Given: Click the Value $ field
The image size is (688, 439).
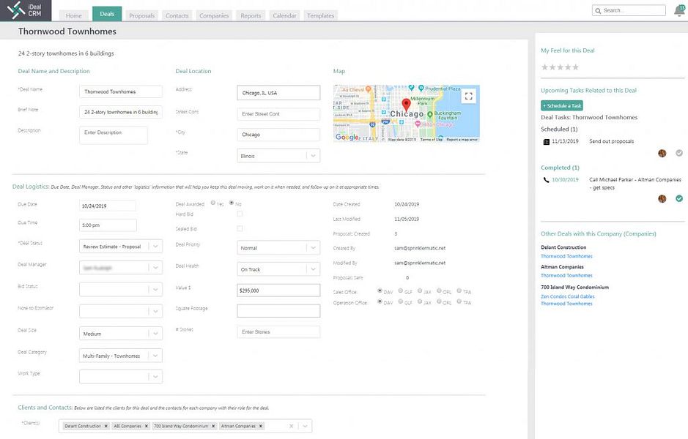Looking at the screenshot, I should pyautogui.click(x=278, y=290).
